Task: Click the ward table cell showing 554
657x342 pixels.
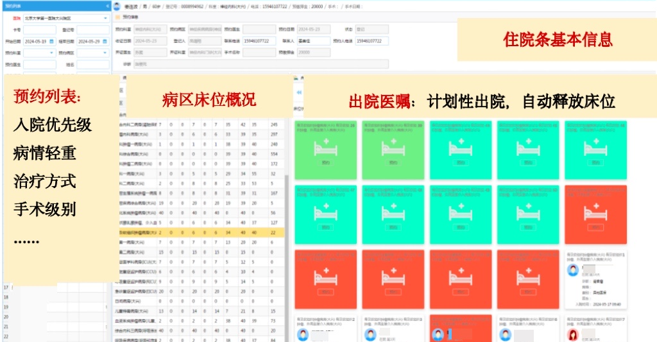Action: (x=274, y=154)
